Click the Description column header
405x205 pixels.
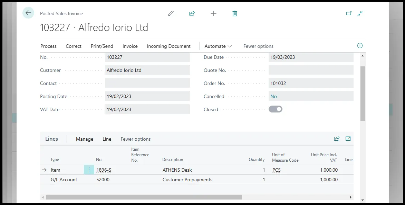(x=173, y=160)
